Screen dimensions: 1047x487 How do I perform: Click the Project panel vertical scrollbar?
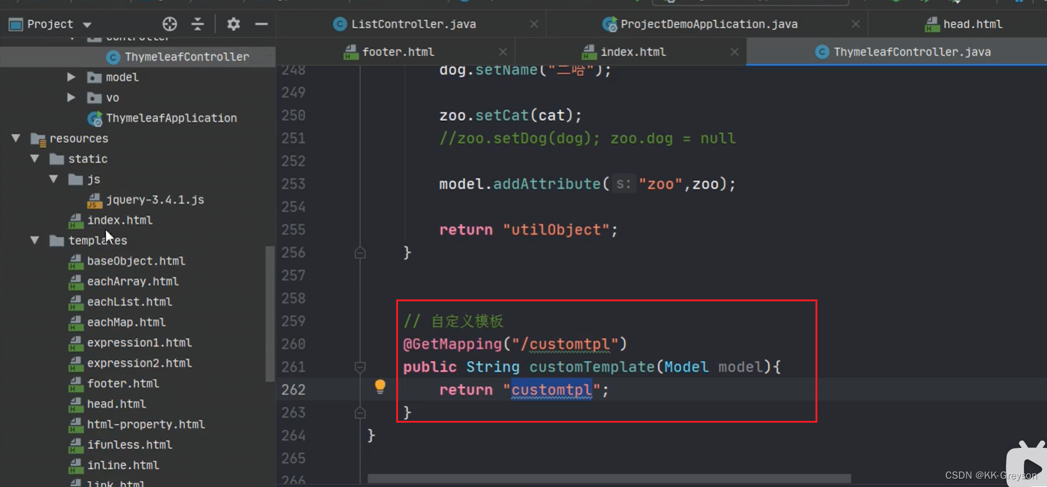(270, 314)
